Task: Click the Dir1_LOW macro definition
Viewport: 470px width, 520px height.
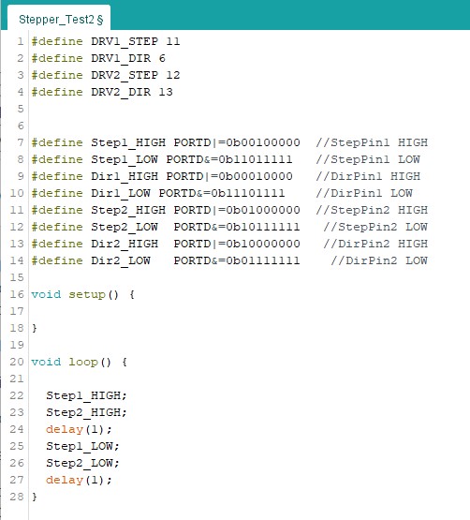Action: point(158,193)
